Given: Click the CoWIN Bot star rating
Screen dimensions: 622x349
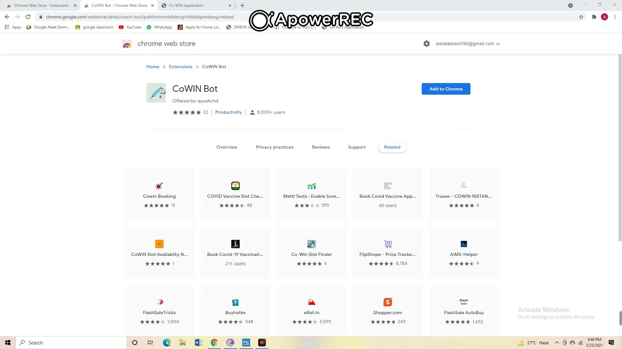Looking at the screenshot, I should click(187, 112).
